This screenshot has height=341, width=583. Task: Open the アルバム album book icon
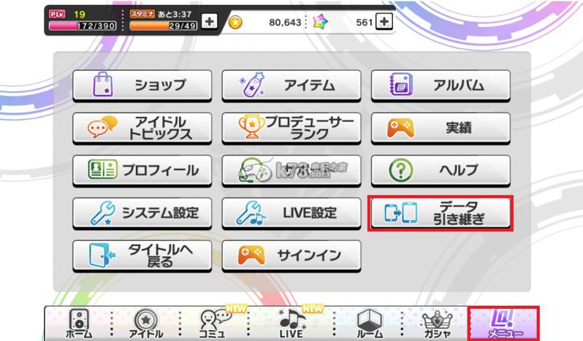pos(441,85)
